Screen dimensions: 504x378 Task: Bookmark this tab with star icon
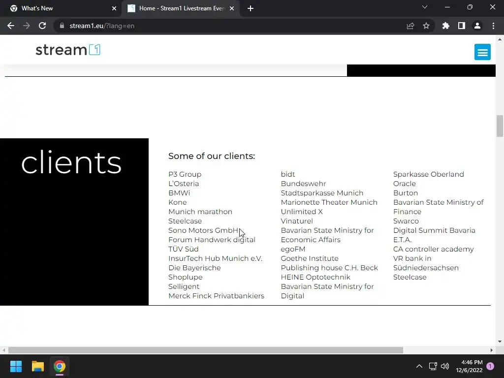click(x=426, y=26)
